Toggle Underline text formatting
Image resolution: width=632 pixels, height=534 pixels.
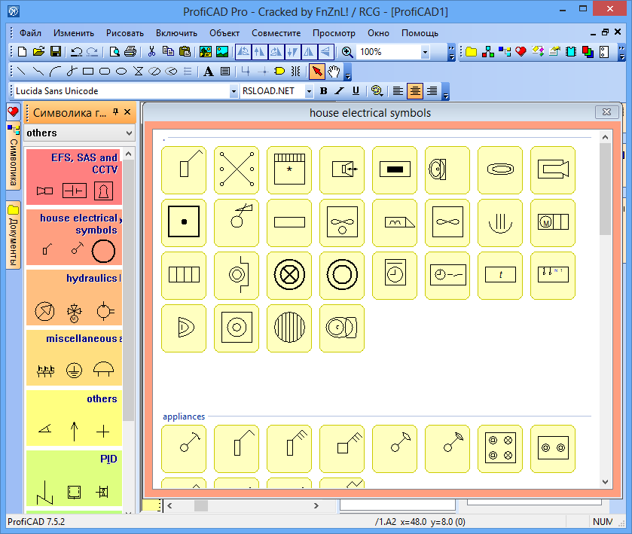pos(356,91)
